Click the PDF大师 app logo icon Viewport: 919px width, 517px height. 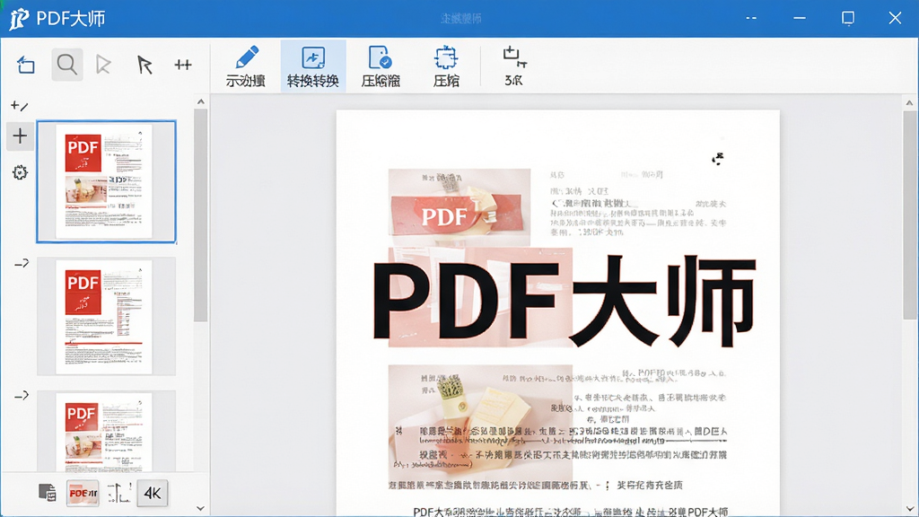click(x=19, y=19)
